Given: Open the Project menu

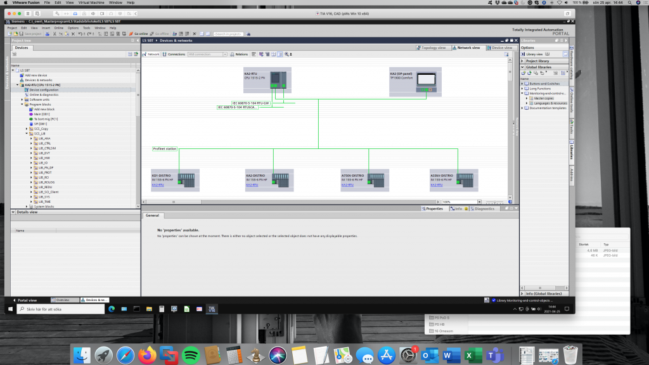Looking at the screenshot, I should coord(12,28).
